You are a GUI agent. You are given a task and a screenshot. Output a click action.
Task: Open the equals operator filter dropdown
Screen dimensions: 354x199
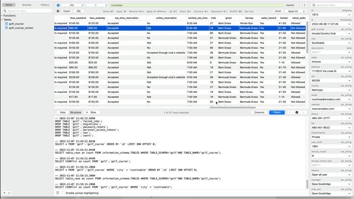(x=97, y=5)
